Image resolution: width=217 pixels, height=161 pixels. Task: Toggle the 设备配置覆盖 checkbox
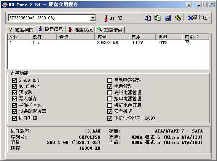coord(14,111)
